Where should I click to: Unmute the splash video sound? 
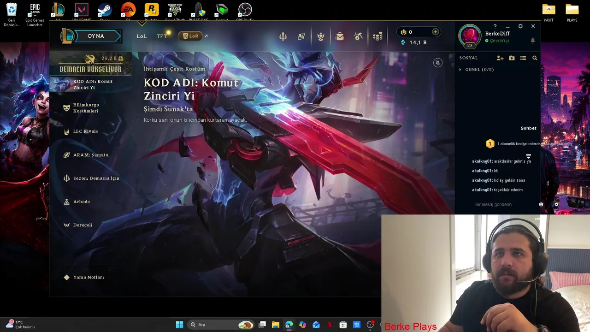438,63
